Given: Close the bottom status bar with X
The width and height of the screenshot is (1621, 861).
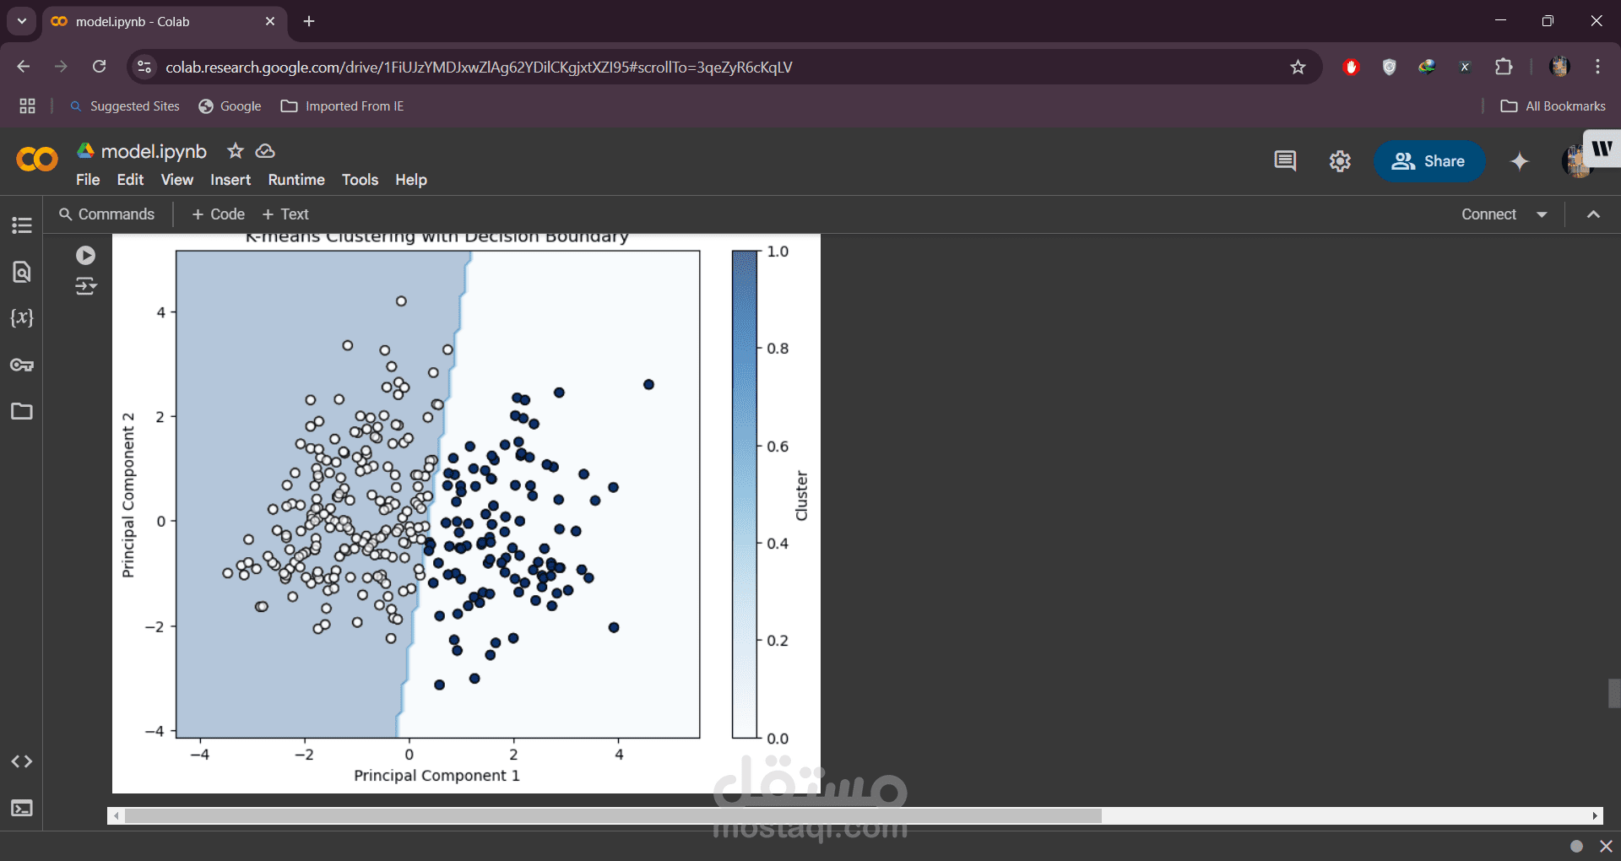Looking at the screenshot, I should point(1606,846).
